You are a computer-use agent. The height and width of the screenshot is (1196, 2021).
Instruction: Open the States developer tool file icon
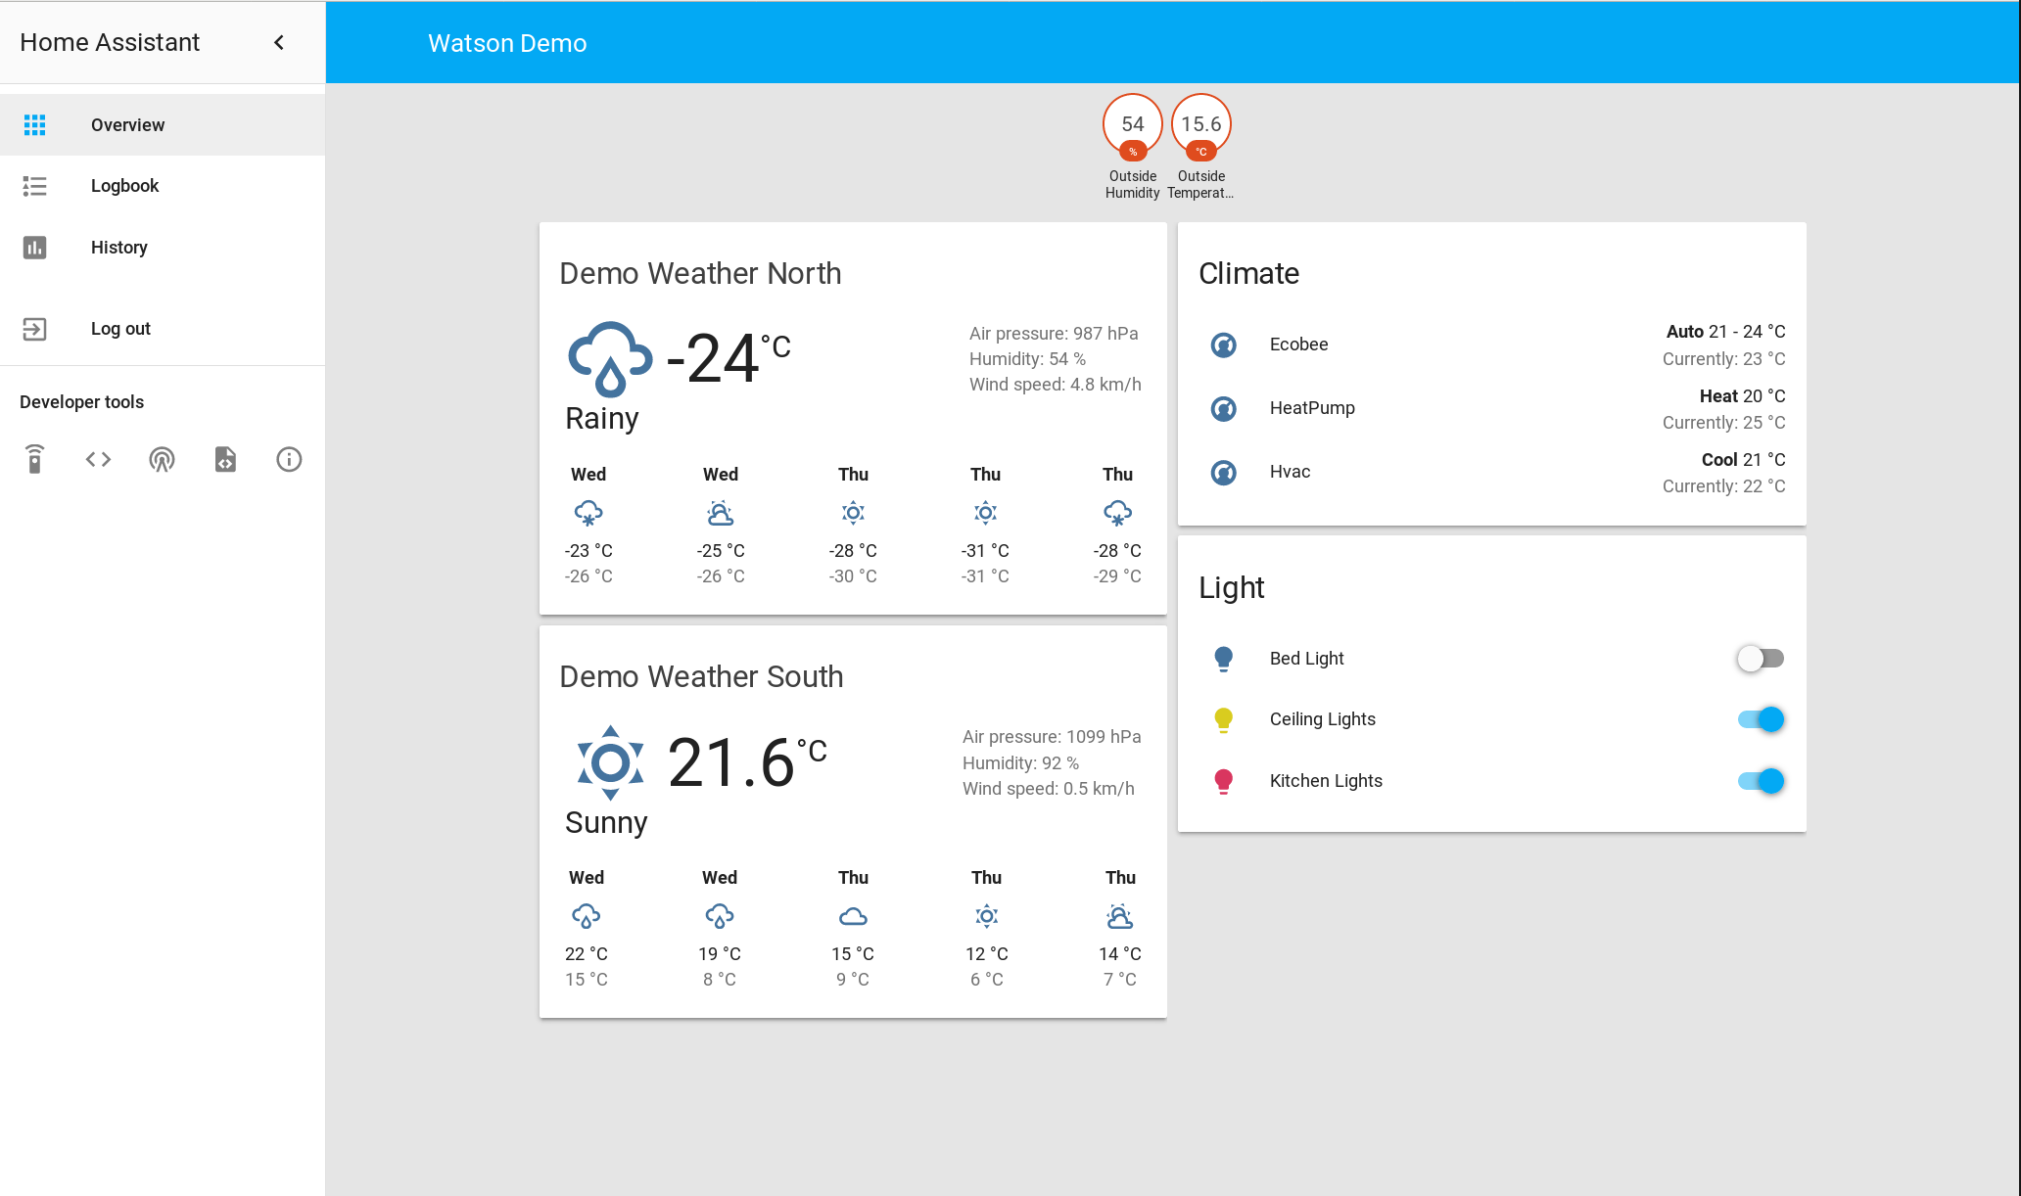click(x=225, y=459)
